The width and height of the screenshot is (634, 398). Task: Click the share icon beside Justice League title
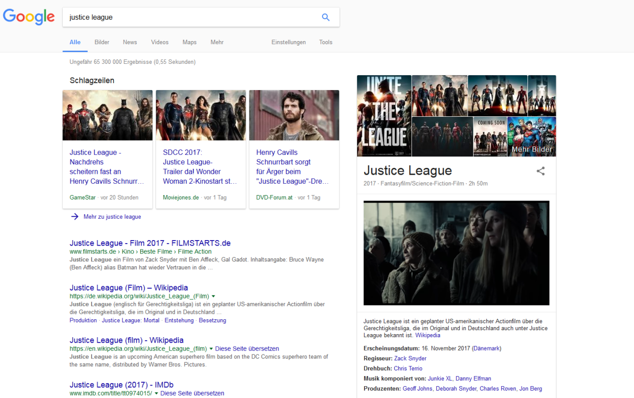(x=541, y=171)
